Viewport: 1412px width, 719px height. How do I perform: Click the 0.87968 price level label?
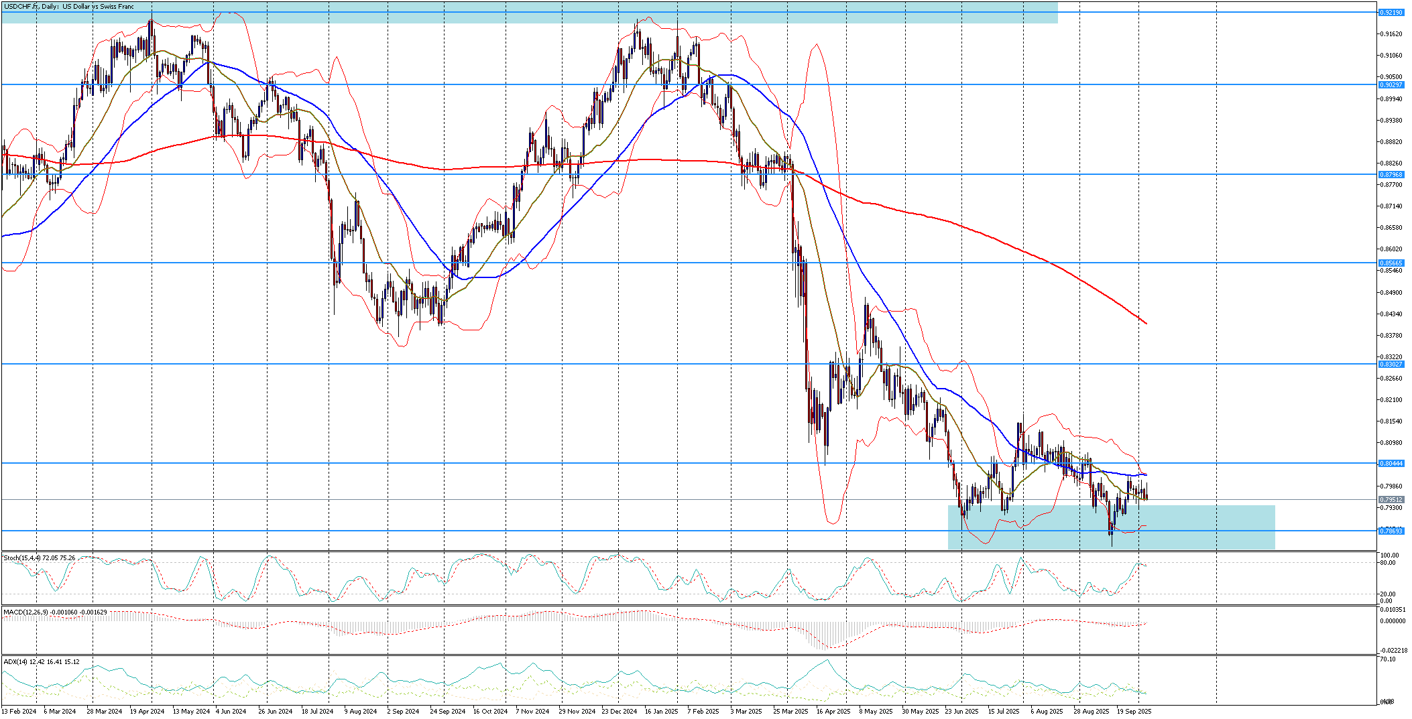1391,175
